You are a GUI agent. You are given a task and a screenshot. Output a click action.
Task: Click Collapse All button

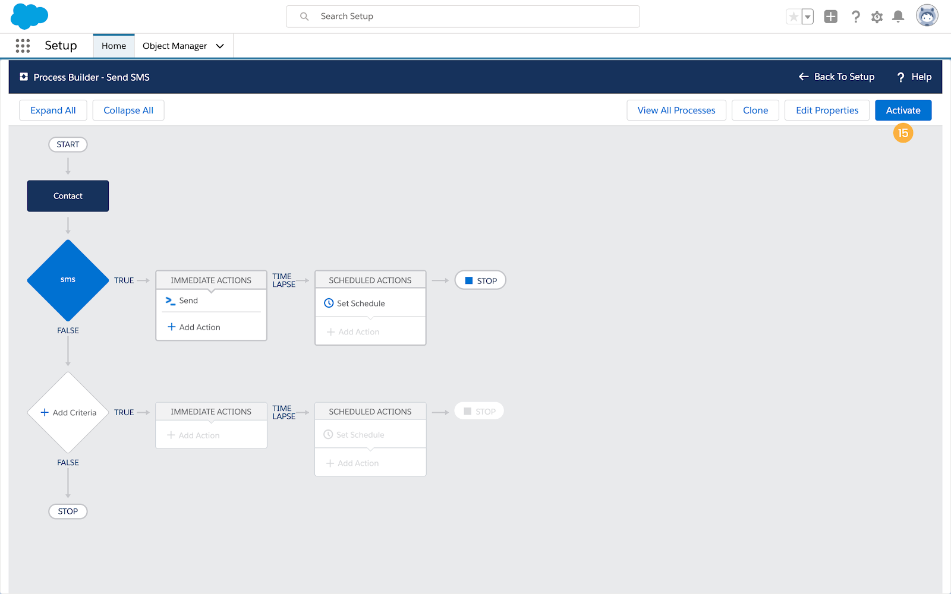[128, 110]
